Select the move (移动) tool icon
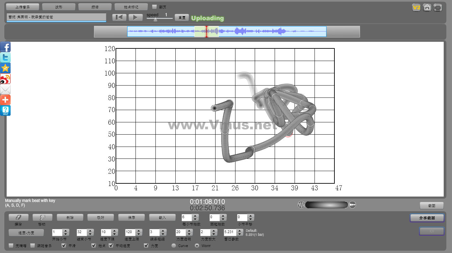452x253 pixels. click(43, 218)
